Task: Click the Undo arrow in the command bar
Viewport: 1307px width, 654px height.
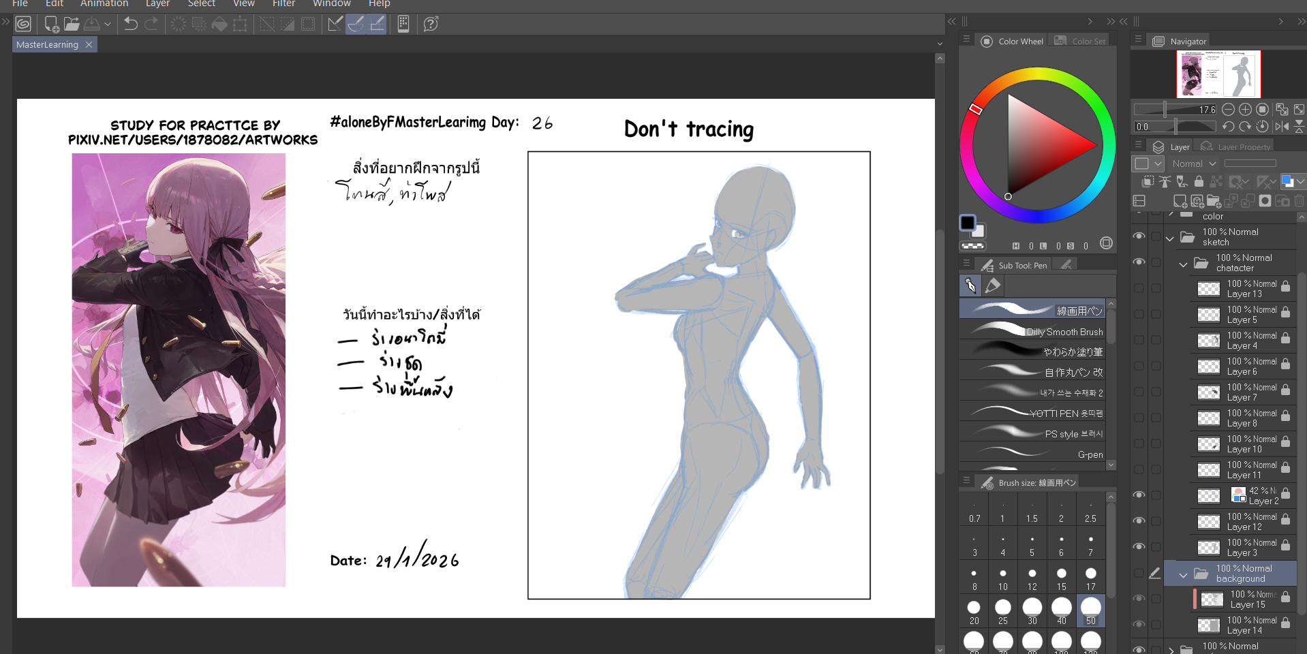Action: [x=130, y=25]
